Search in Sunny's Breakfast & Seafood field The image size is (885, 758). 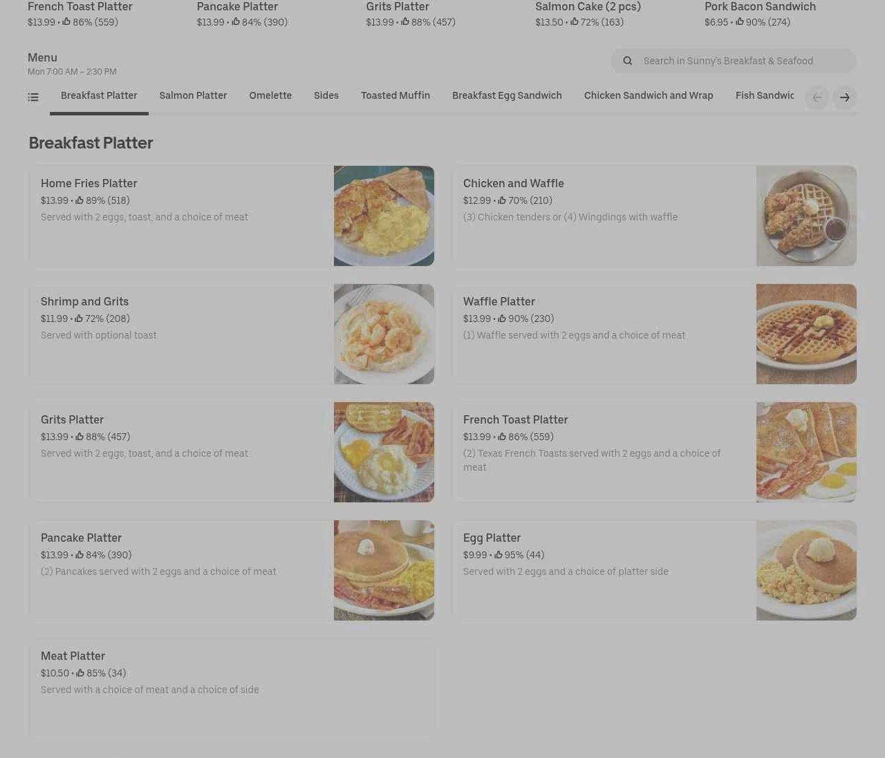click(x=734, y=61)
